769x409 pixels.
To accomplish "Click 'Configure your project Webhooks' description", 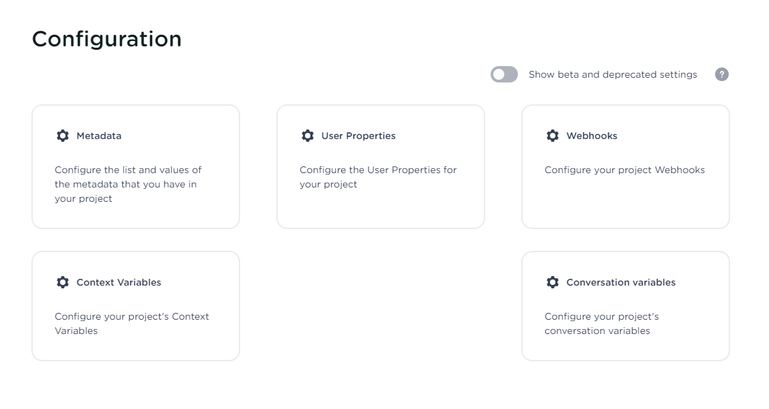I will click(624, 170).
